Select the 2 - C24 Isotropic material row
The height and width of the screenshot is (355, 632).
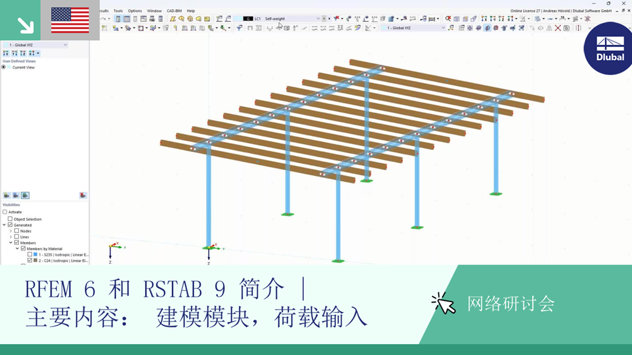[x=59, y=260]
